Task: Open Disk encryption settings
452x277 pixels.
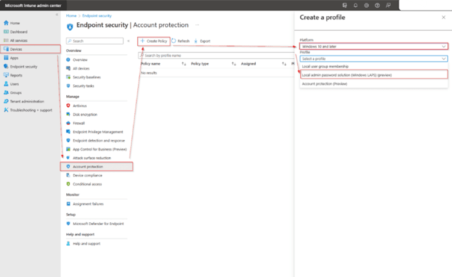Action: [x=85, y=114]
